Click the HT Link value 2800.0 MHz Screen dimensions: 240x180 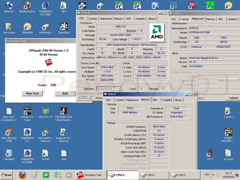(107, 80)
